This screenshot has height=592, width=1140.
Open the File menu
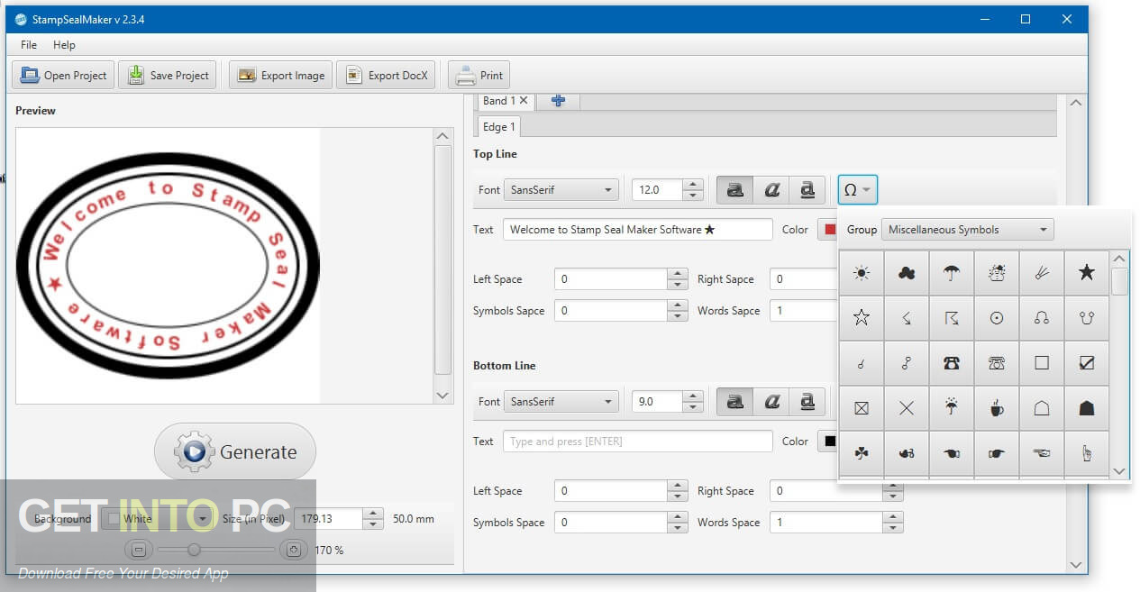pyautogui.click(x=28, y=44)
